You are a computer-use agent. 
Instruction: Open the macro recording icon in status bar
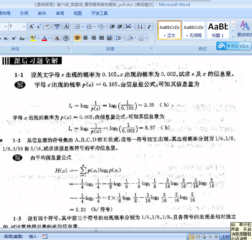[45, 236]
